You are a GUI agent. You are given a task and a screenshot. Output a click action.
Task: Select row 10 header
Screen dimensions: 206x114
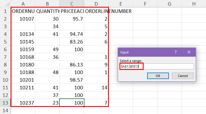tap(5, 80)
